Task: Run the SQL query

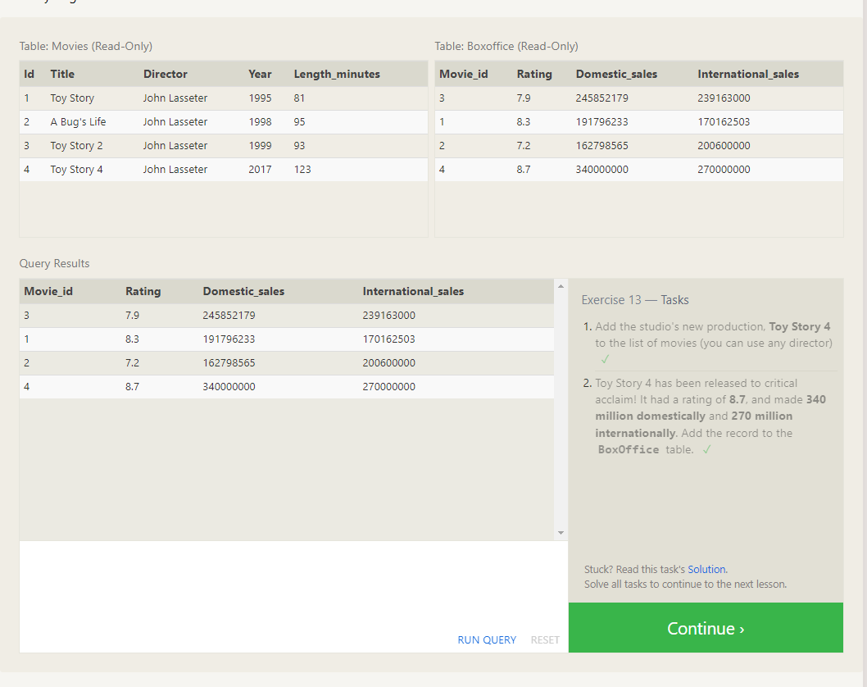Action: (x=487, y=640)
